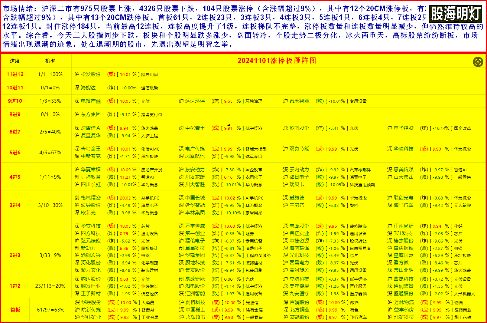The height and width of the screenshot is (323, 487).
Task: Open stock 海能达
Action: tap(88, 88)
